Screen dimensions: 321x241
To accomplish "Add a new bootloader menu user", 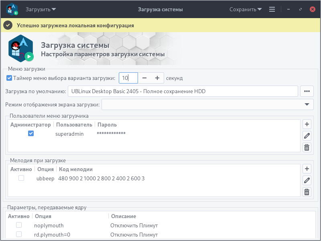I will tap(307, 124).
